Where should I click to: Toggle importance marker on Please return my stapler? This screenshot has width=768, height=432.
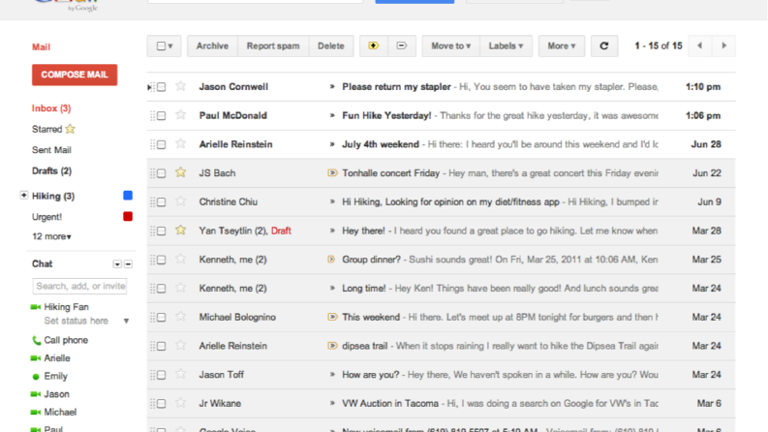(332, 87)
